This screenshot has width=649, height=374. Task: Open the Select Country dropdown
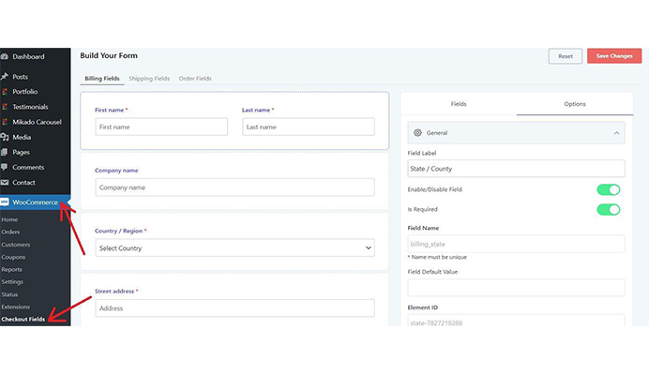(234, 247)
